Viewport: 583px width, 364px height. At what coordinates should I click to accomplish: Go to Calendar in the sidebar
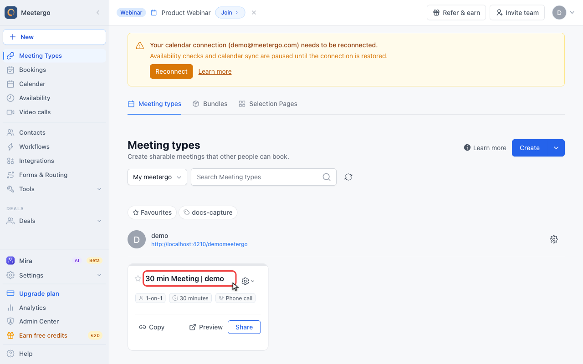[55, 84]
